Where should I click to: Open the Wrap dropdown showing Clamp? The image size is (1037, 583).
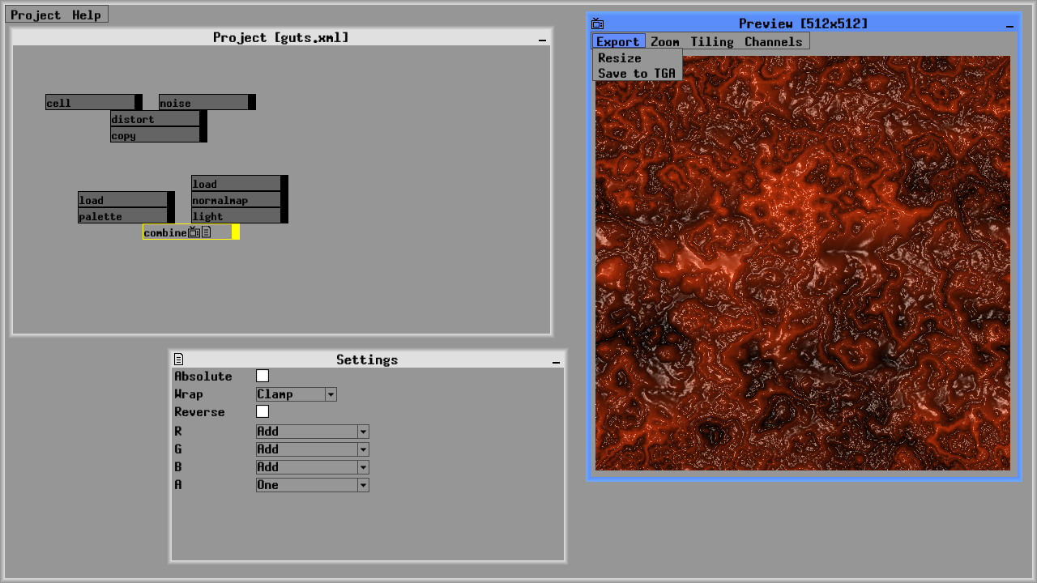(296, 394)
